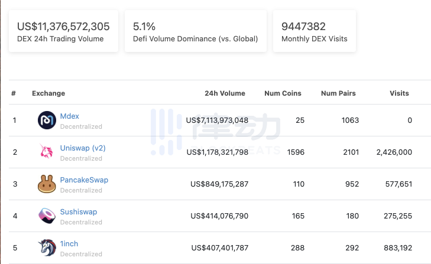Viewport: 431px width, 264px height.
Task: Click Uniswap volume US$1,178,321,798
Action: (217, 152)
